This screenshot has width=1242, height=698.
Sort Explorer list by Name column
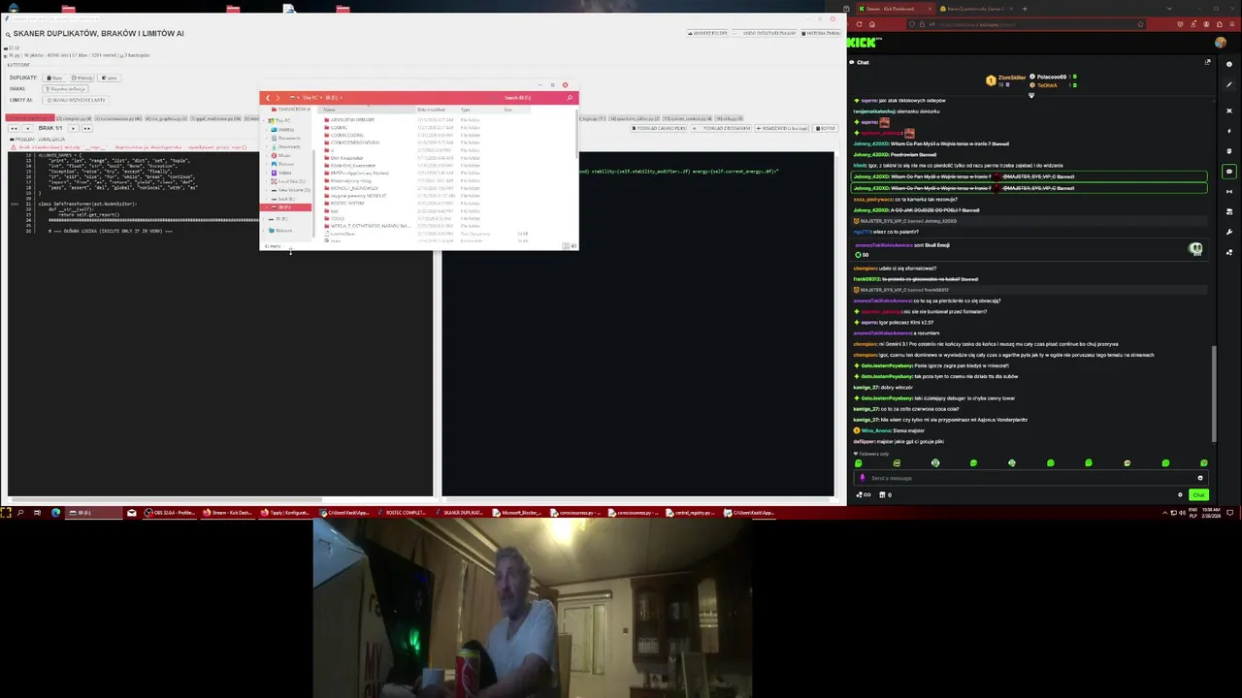(369, 110)
